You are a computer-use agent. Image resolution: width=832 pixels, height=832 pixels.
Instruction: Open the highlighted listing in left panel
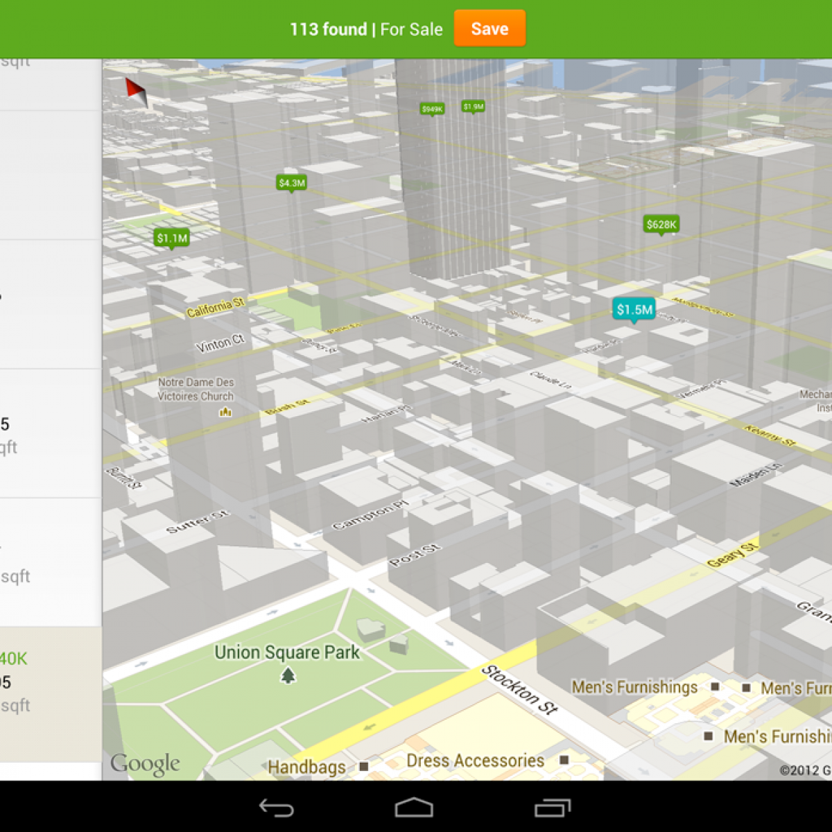(x=51, y=693)
